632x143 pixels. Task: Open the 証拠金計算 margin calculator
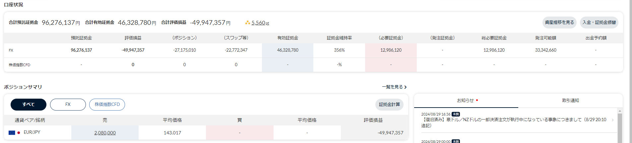tap(389, 105)
